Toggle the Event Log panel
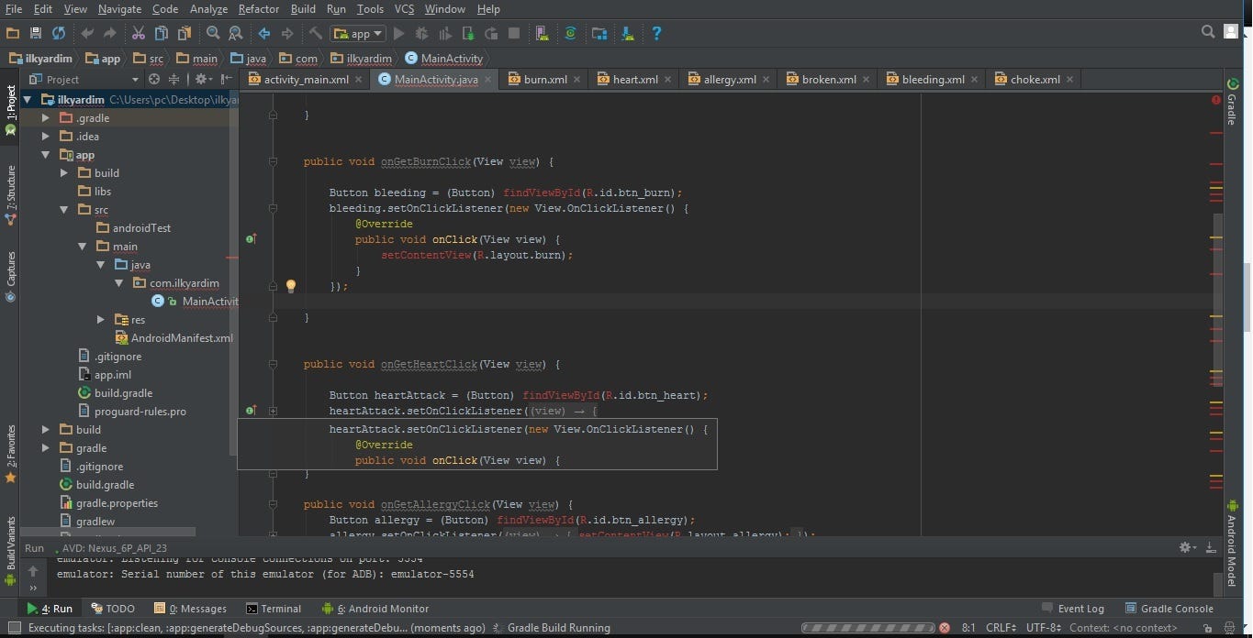Viewport: 1253px width, 638px height. pyautogui.click(x=1072, y=609)
